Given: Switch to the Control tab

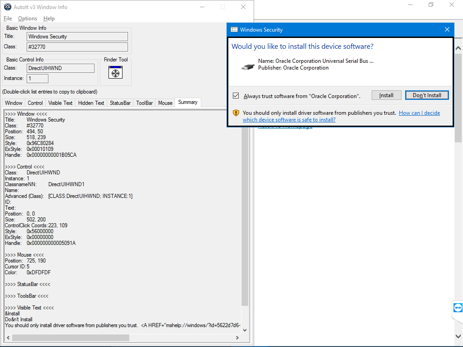Looking at the screenshot, I should (35, 103).
